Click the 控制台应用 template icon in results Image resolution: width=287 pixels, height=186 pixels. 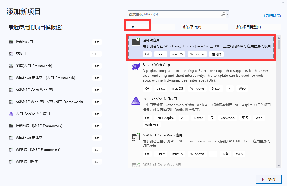[136, 42]
